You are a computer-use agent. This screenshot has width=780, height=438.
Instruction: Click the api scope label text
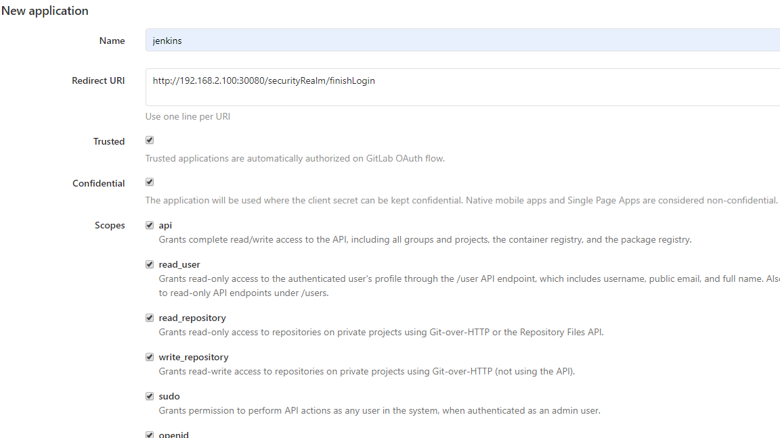coord(165,226)
